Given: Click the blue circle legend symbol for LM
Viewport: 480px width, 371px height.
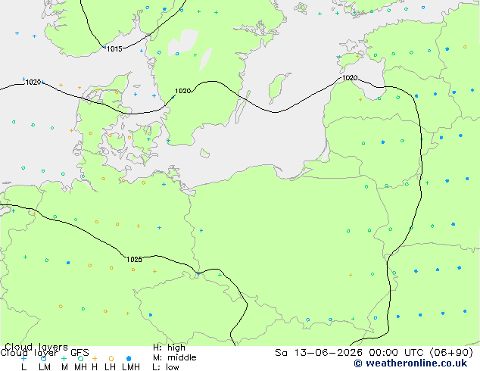Looking at the screenshot, I should pyautogui.click(x=44, y=358).
